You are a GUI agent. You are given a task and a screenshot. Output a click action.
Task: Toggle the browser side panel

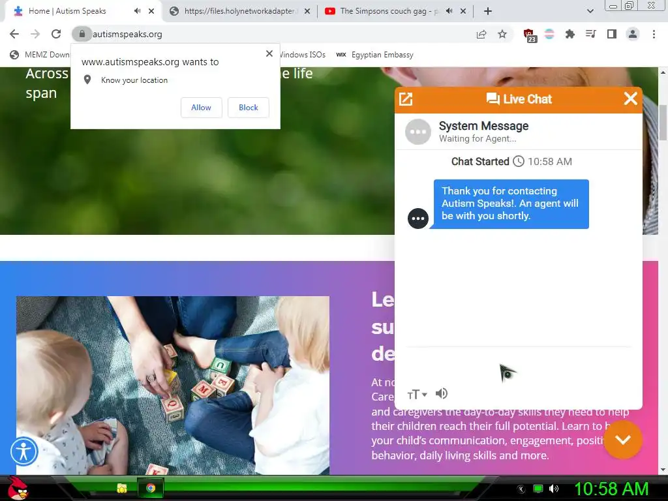612,34
